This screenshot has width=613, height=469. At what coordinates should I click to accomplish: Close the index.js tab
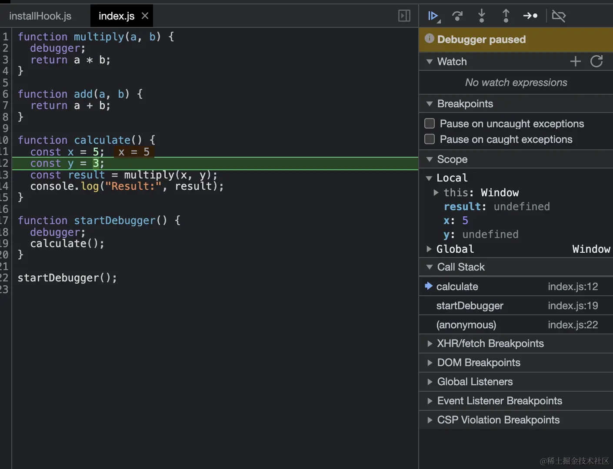click(x=145, y=16)
